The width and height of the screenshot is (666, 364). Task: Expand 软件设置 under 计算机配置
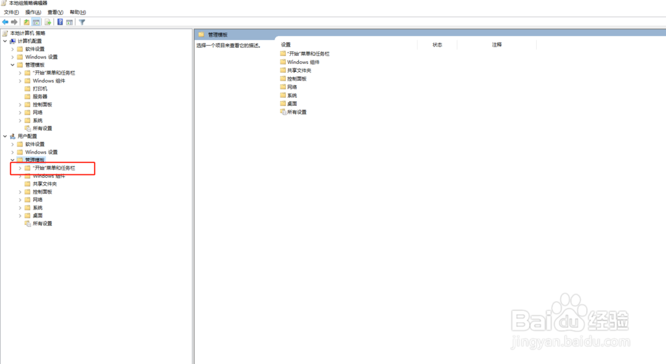13,49
